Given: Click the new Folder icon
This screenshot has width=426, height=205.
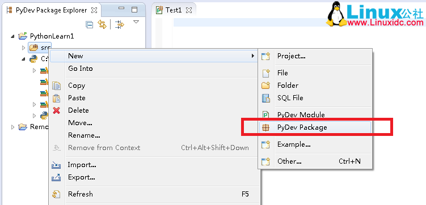Looking at the screenshot, I should click(265, 86).
